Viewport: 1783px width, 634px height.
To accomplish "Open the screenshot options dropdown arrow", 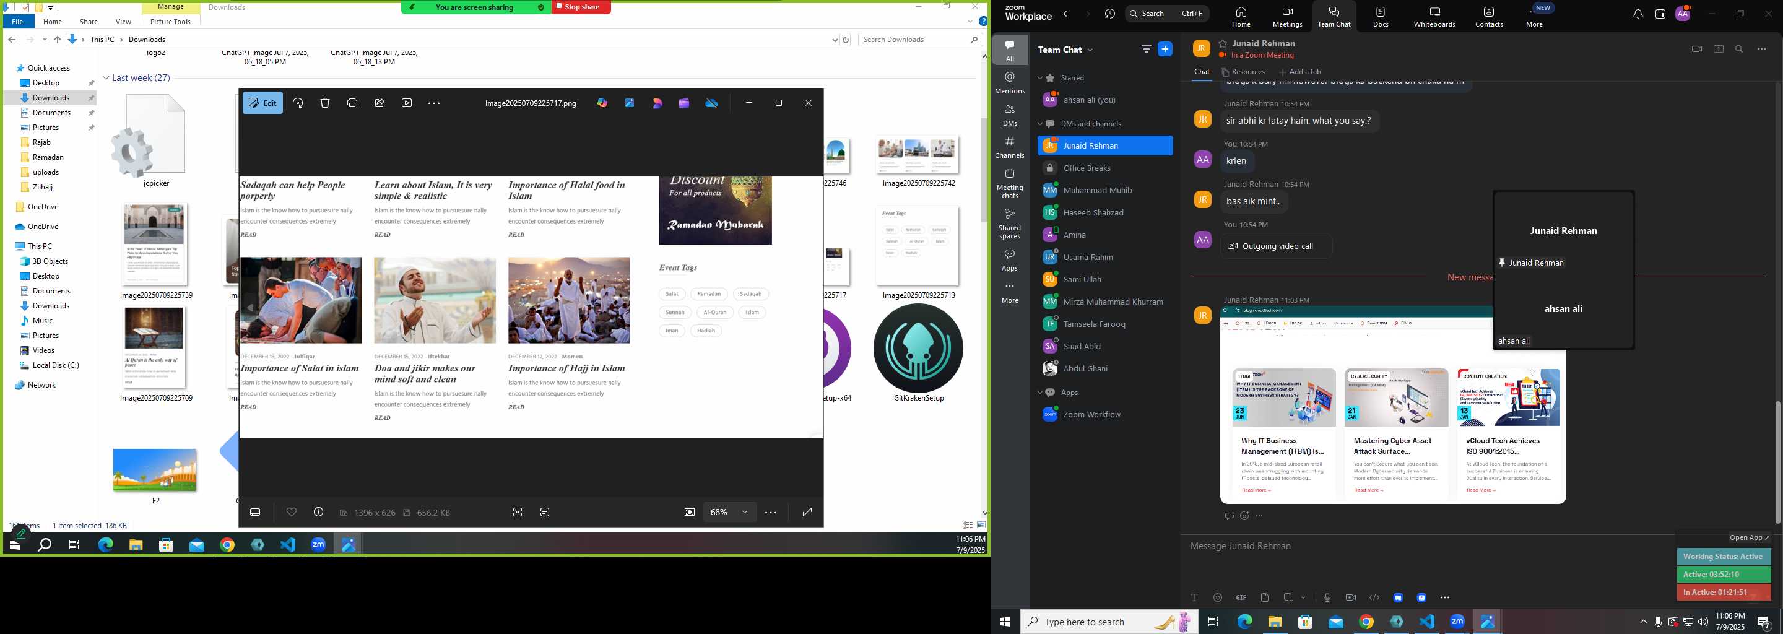I will click(x=1303, y=597).
